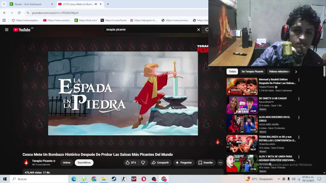Click the Compartir share button
Screen dimensions: 326x183
[160, 163]
